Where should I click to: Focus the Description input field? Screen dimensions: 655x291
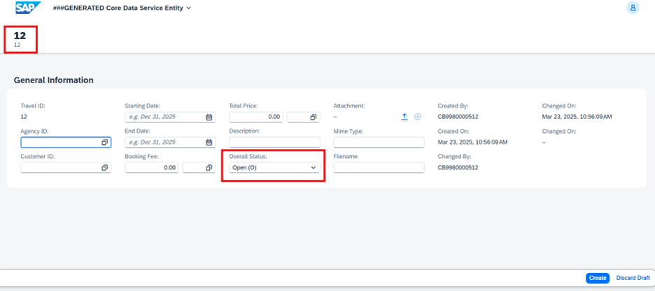coord(274,143)
